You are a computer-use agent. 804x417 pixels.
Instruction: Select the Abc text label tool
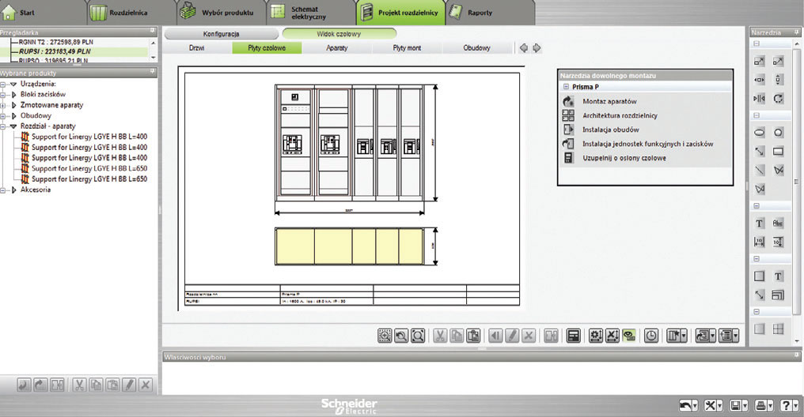coord(778,223)
